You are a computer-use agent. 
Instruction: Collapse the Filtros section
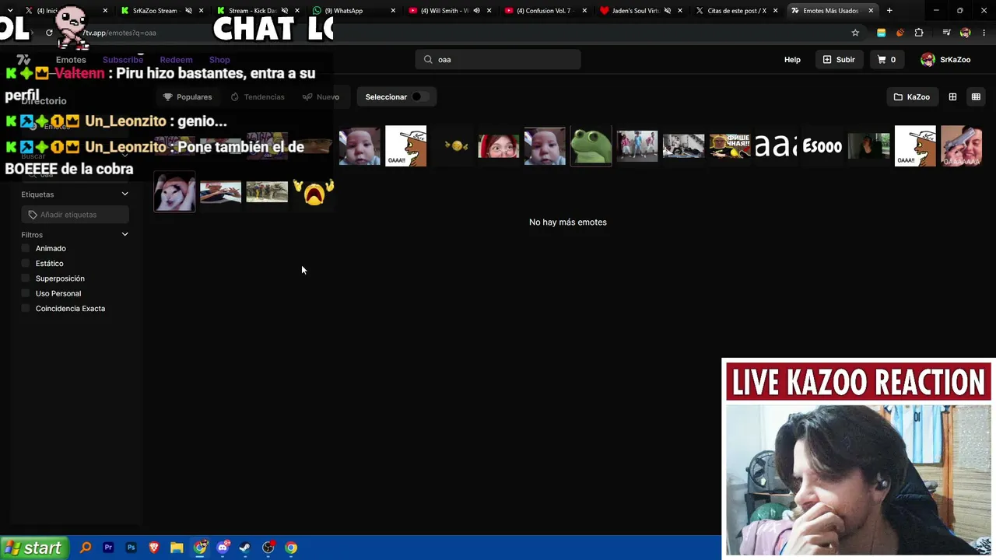[x=124, y=235]
